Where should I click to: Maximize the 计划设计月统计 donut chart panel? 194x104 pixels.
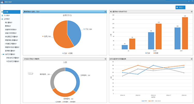pyautogui.click(x=105, y=59)
